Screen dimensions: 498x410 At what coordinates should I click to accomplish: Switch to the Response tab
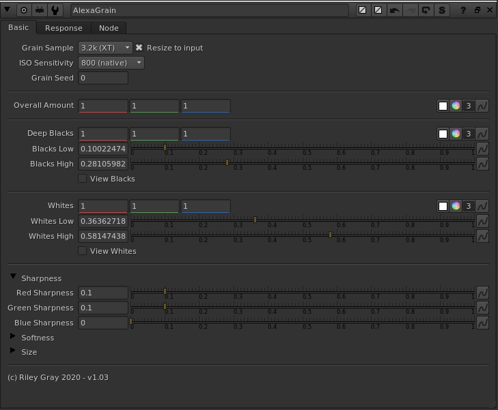click(x=64, y=28)
